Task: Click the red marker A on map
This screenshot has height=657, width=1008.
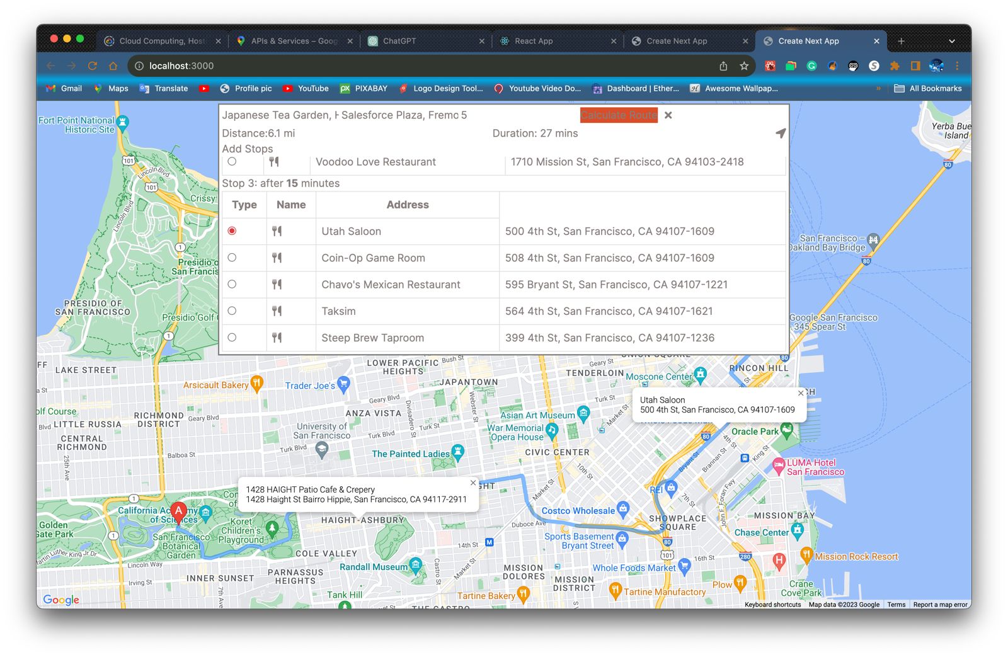Action: pyautogui.click(x=179, y=512)
